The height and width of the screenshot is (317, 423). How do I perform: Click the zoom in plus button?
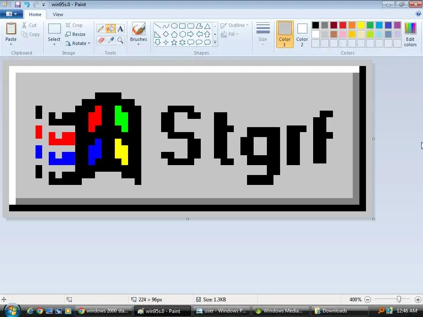pos(418,300)
